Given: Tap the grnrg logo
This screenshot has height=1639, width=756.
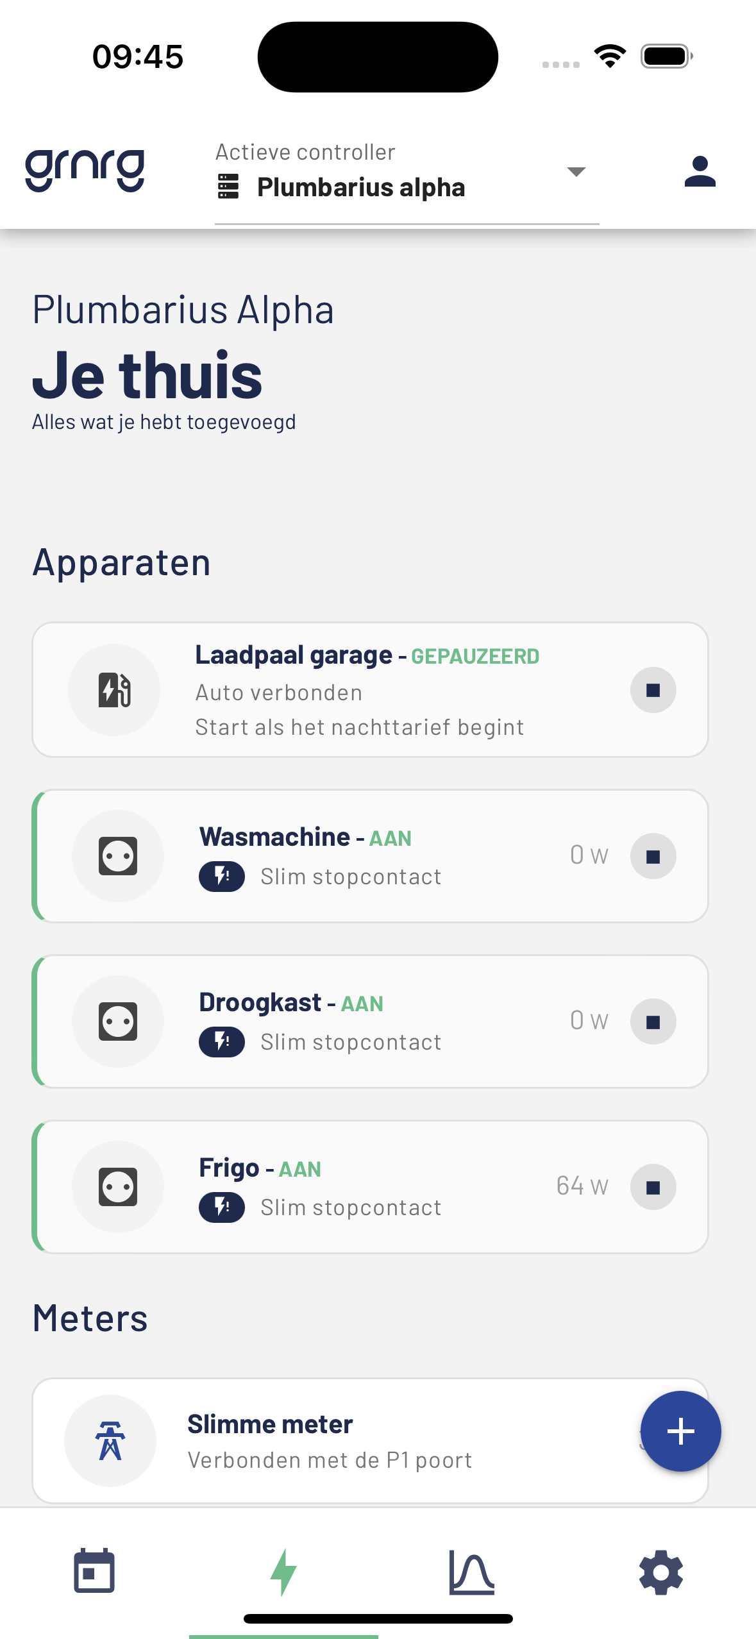Looking at the screenshot, I should pyautogui.click(x=85, y=170).
